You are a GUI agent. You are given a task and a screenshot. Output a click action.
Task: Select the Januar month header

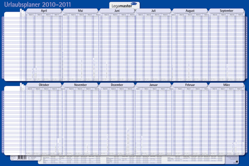pyautogui.click(x=154, y=85)
